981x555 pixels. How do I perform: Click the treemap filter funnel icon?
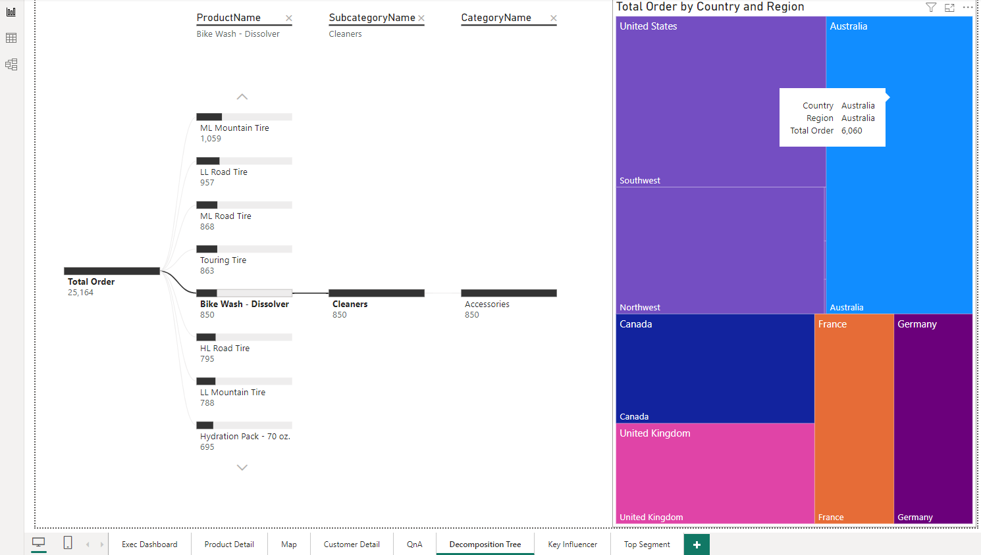point(931,7)
